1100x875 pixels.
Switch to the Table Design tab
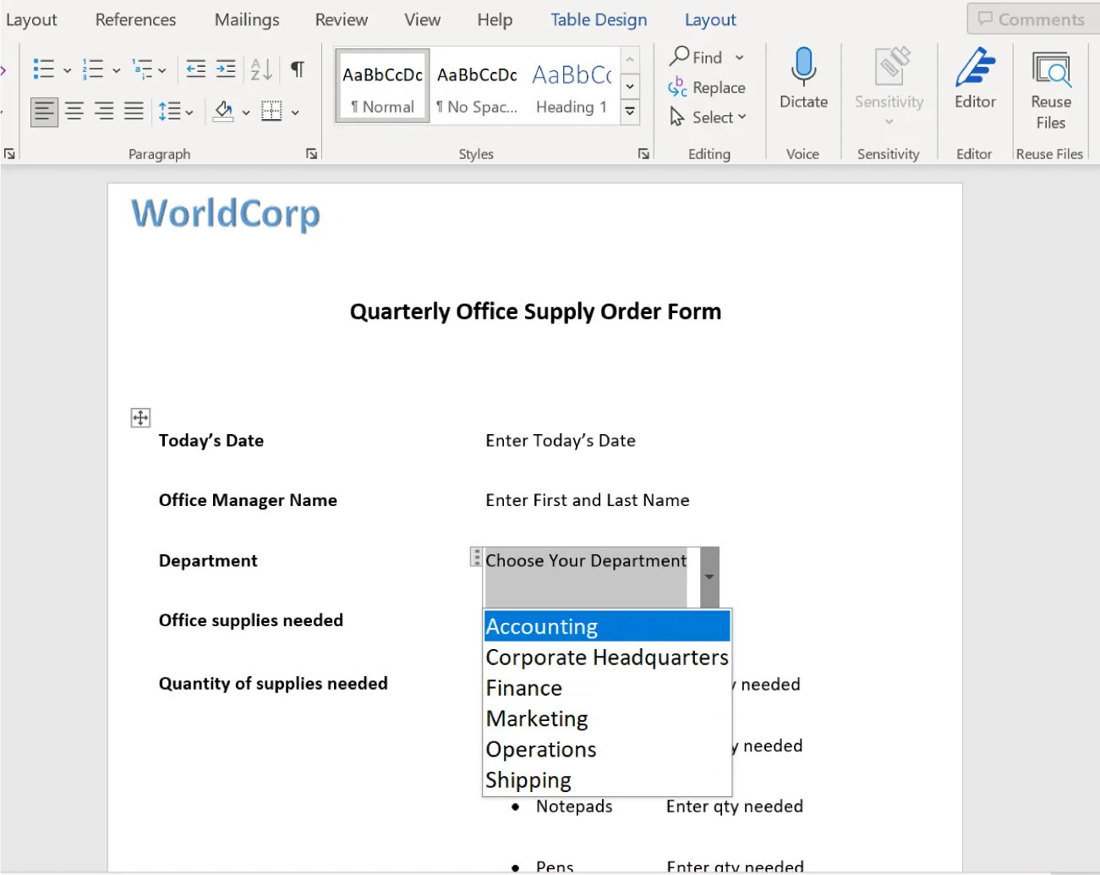tap(599, 19)
